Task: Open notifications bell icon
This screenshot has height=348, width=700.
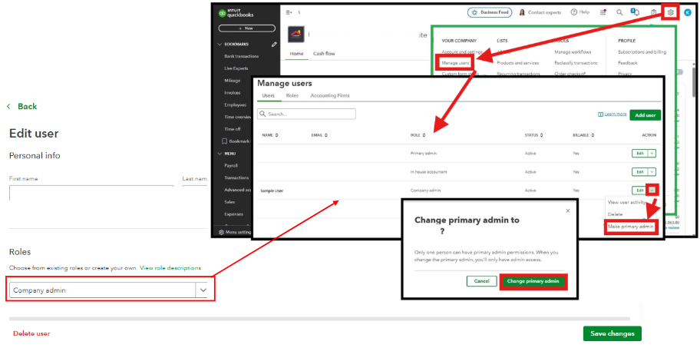Action: [636, 12]
